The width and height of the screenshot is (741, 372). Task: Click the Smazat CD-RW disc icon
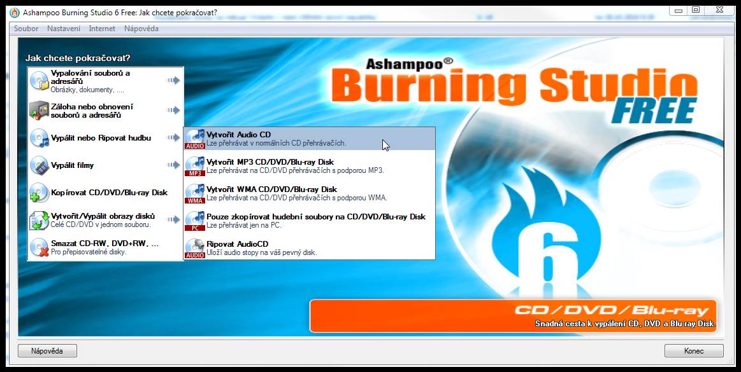[x=39, y=247]
